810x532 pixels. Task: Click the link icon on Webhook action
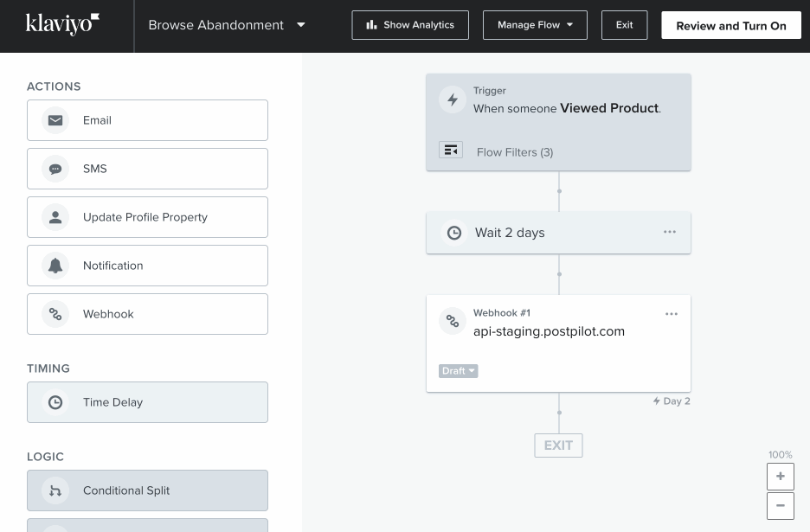[x=55, y=314]
